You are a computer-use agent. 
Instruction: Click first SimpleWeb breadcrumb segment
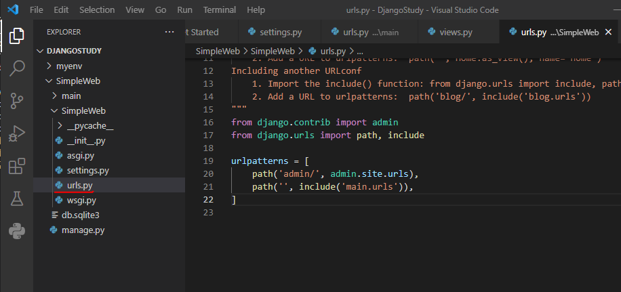pos(218,51)
